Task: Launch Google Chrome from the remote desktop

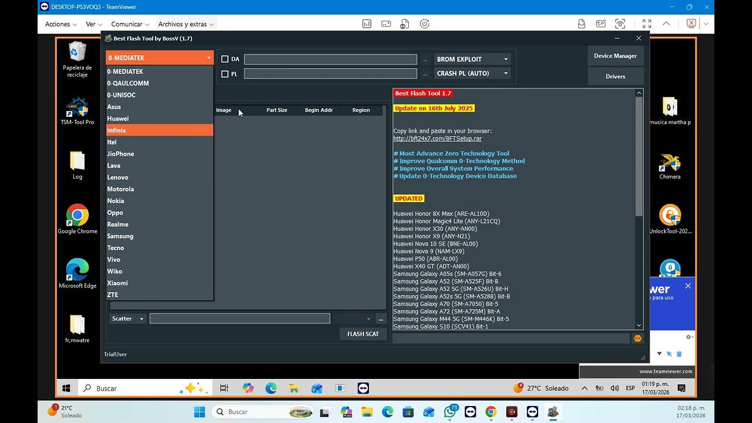Action: 77,220
